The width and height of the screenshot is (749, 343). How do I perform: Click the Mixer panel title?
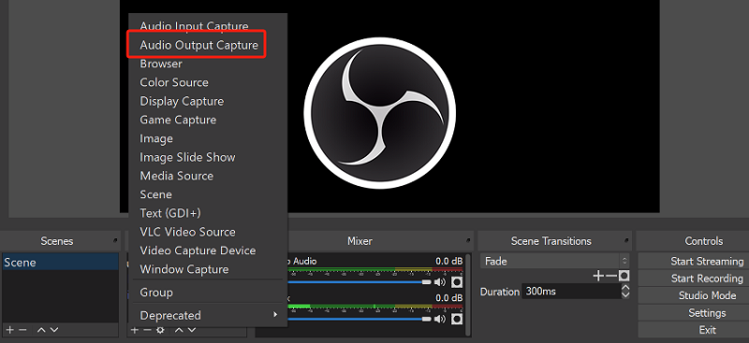point(360,241)
